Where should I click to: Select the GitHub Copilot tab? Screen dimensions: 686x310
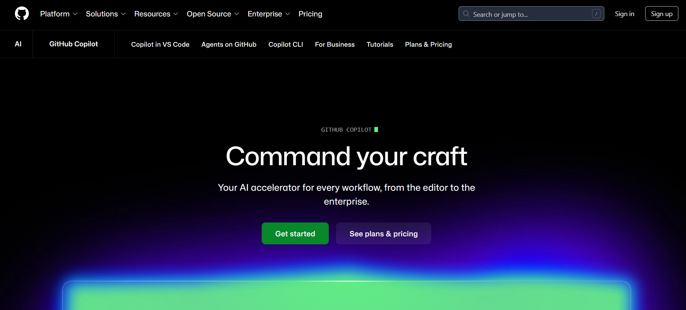pyautogui.click(x=74, y=44)
